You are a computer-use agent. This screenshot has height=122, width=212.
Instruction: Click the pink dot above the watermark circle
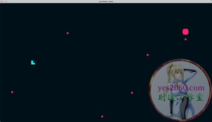pyautogui.click(x=148, y=55)
